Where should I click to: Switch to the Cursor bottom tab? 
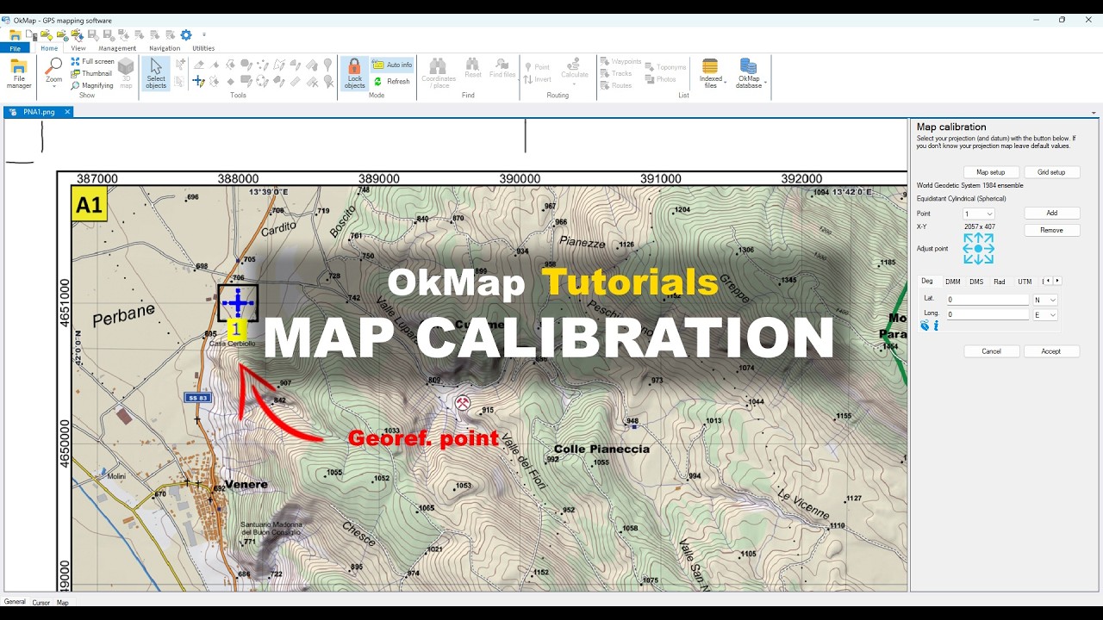(x=41, y=603)
